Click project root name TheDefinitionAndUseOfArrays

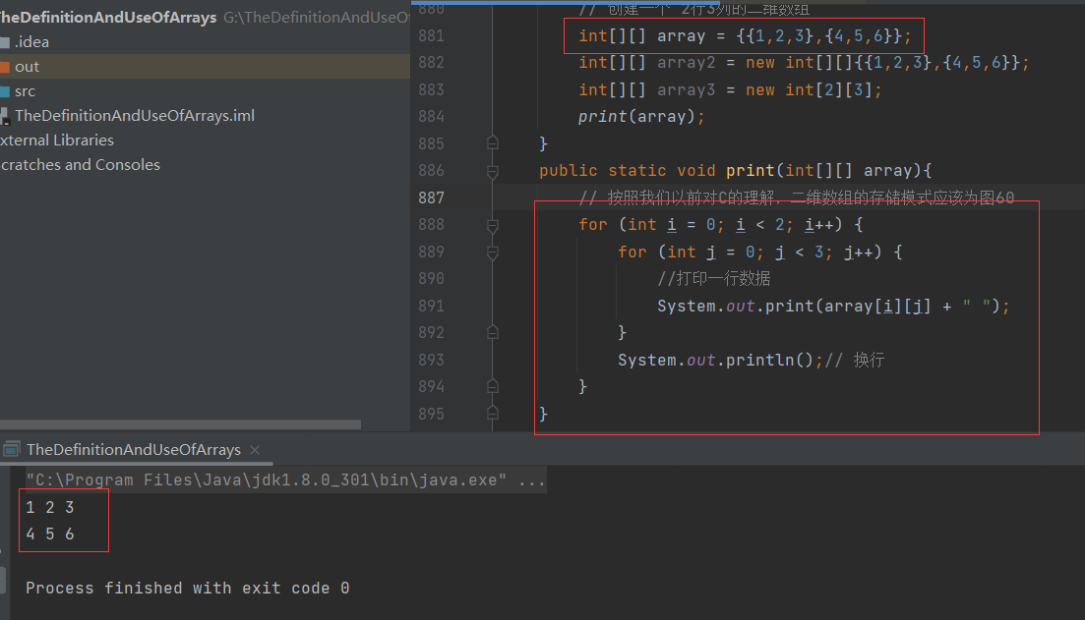pyautogui.click(x=108, y=18)
